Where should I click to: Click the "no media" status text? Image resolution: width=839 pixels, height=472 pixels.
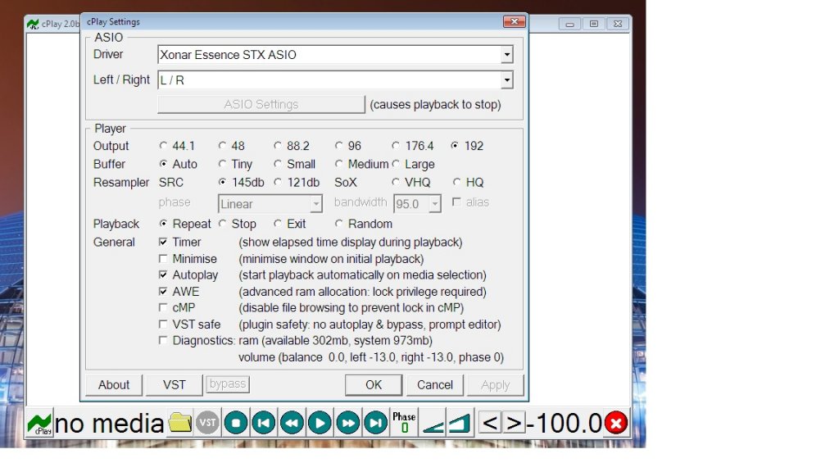tap(109, 424)
